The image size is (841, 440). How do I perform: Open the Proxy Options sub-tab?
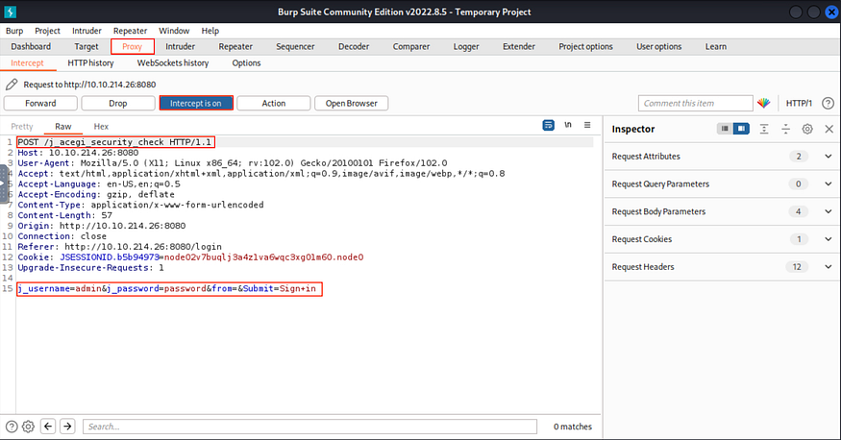[246, 63]
